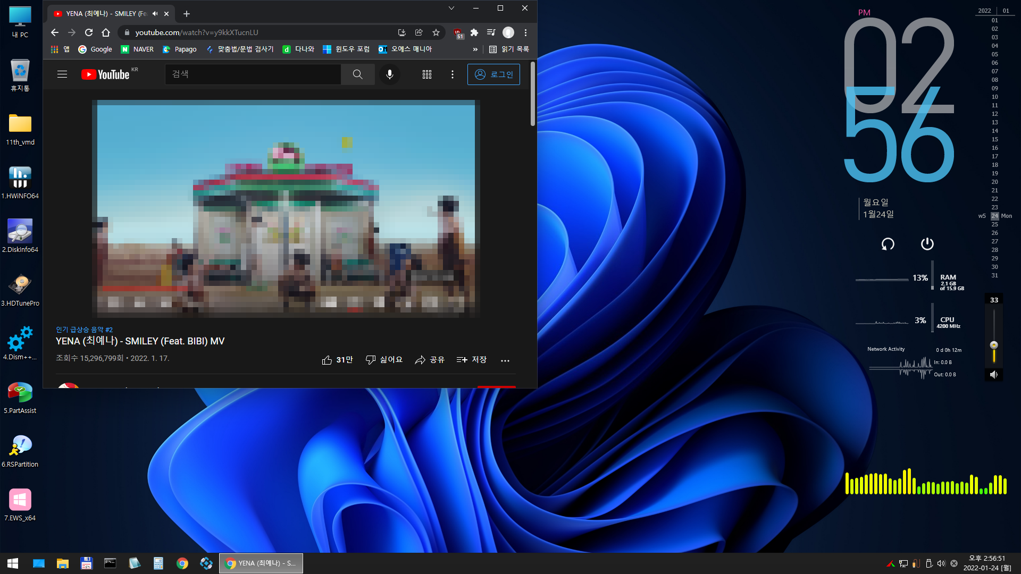Launch 6.RSPartition desktop shortcut
1021x574 pixels.
point(20,451)
